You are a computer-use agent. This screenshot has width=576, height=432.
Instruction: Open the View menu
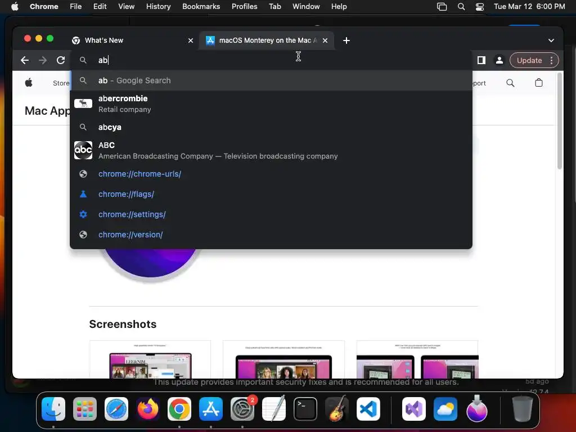pyautogui.click(x=126, y=6)
